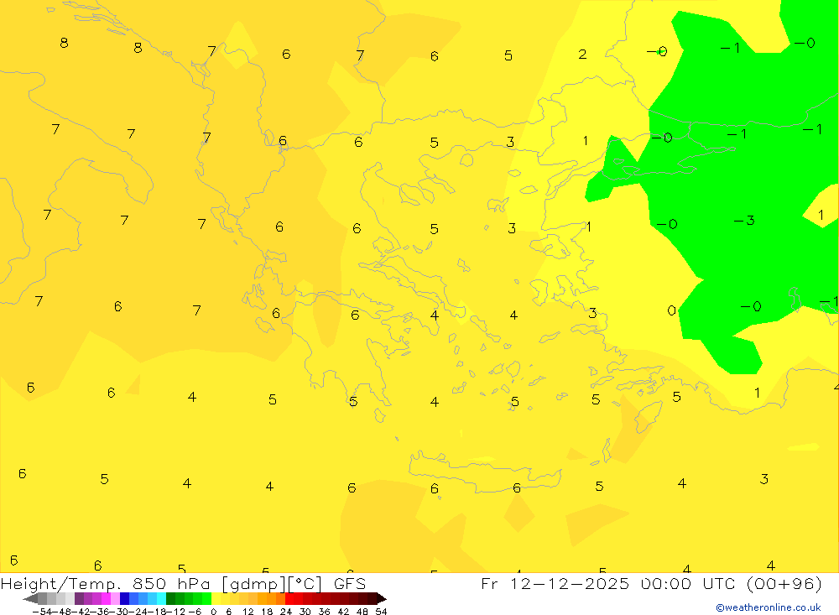Pick the bright green segment of the legend bar
The width and height of the screenshot is (839, 615).
pyautogui.click(x=206, y=598)
